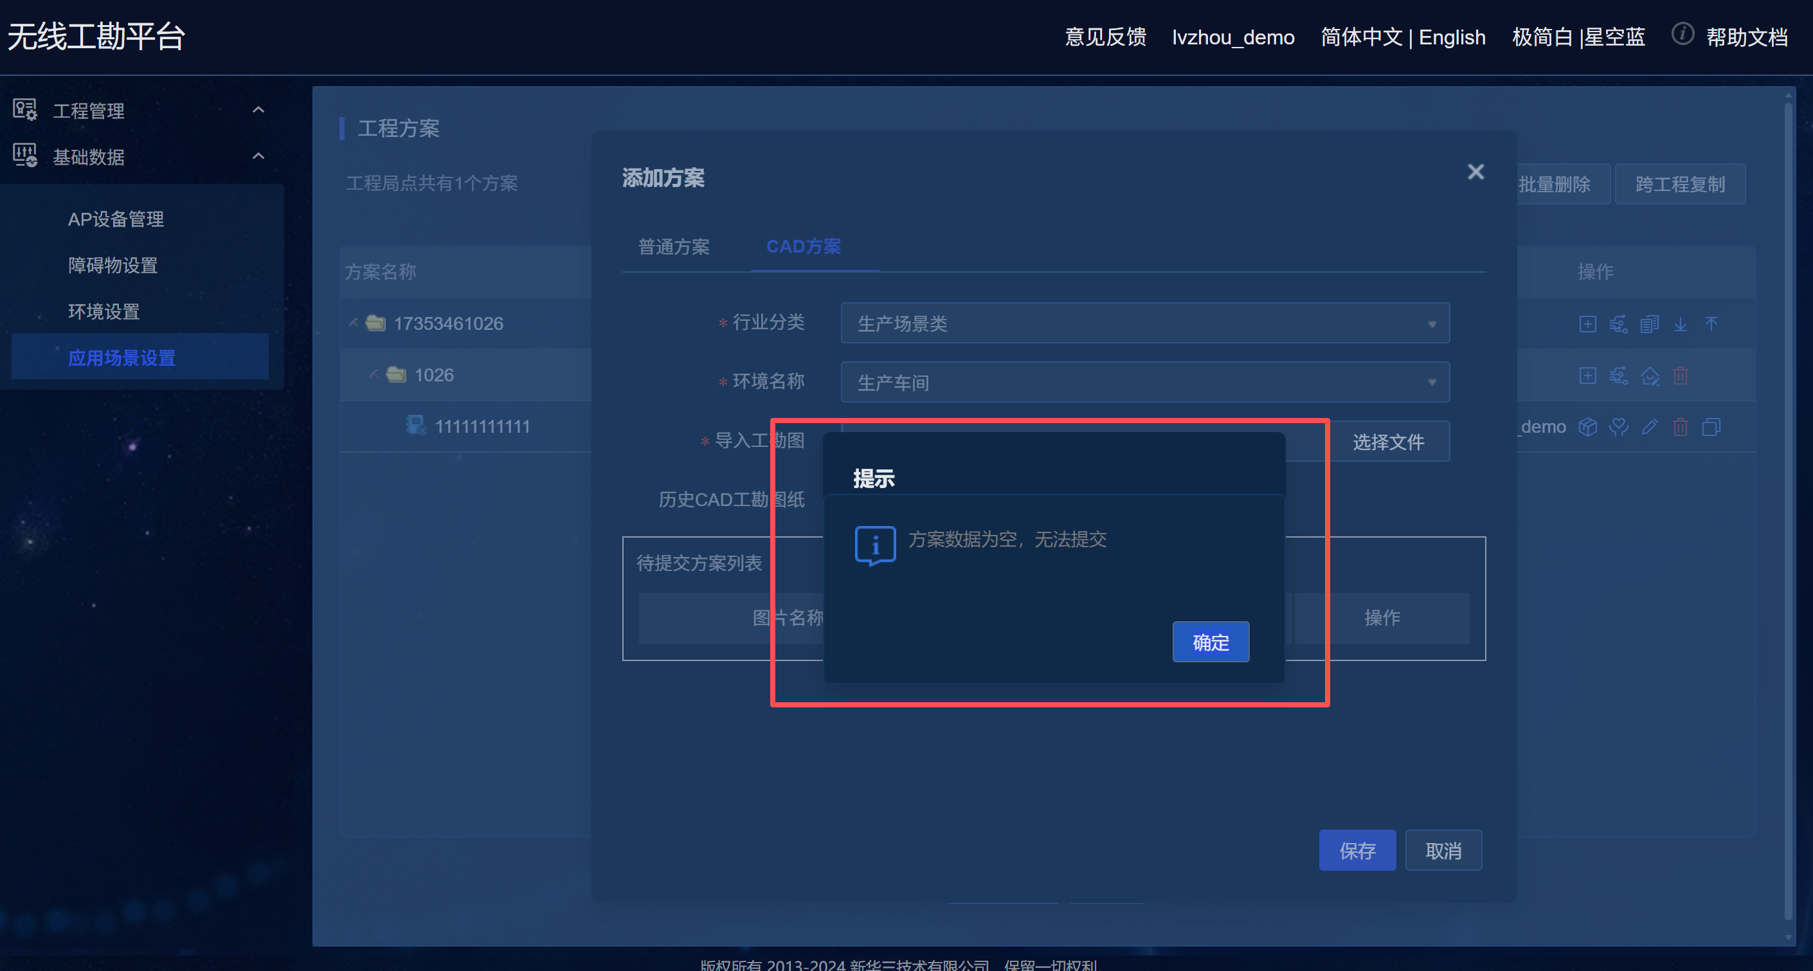Click the house edit icon in the 1026 row
Screen dimensions: 1813x971
pyautogui.click(x=1649, y=376)
